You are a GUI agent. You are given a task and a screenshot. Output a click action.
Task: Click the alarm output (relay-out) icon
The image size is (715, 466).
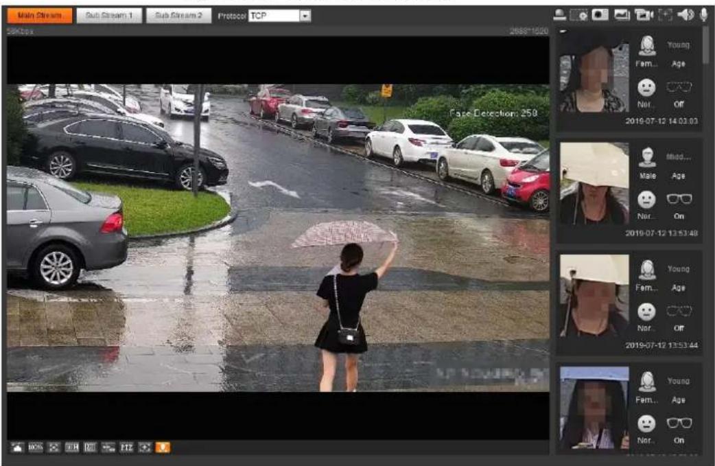559,15
